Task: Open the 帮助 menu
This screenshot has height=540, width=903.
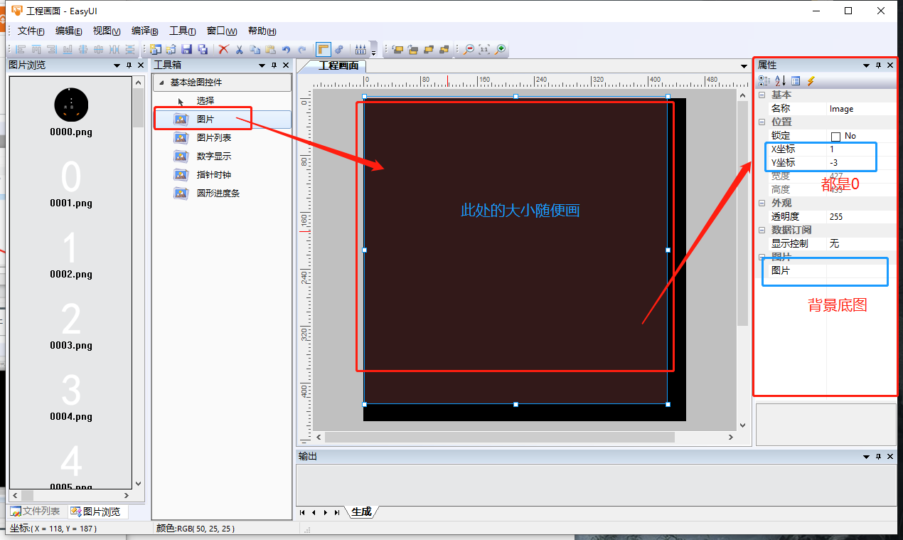Action: (x=262, y=31)
